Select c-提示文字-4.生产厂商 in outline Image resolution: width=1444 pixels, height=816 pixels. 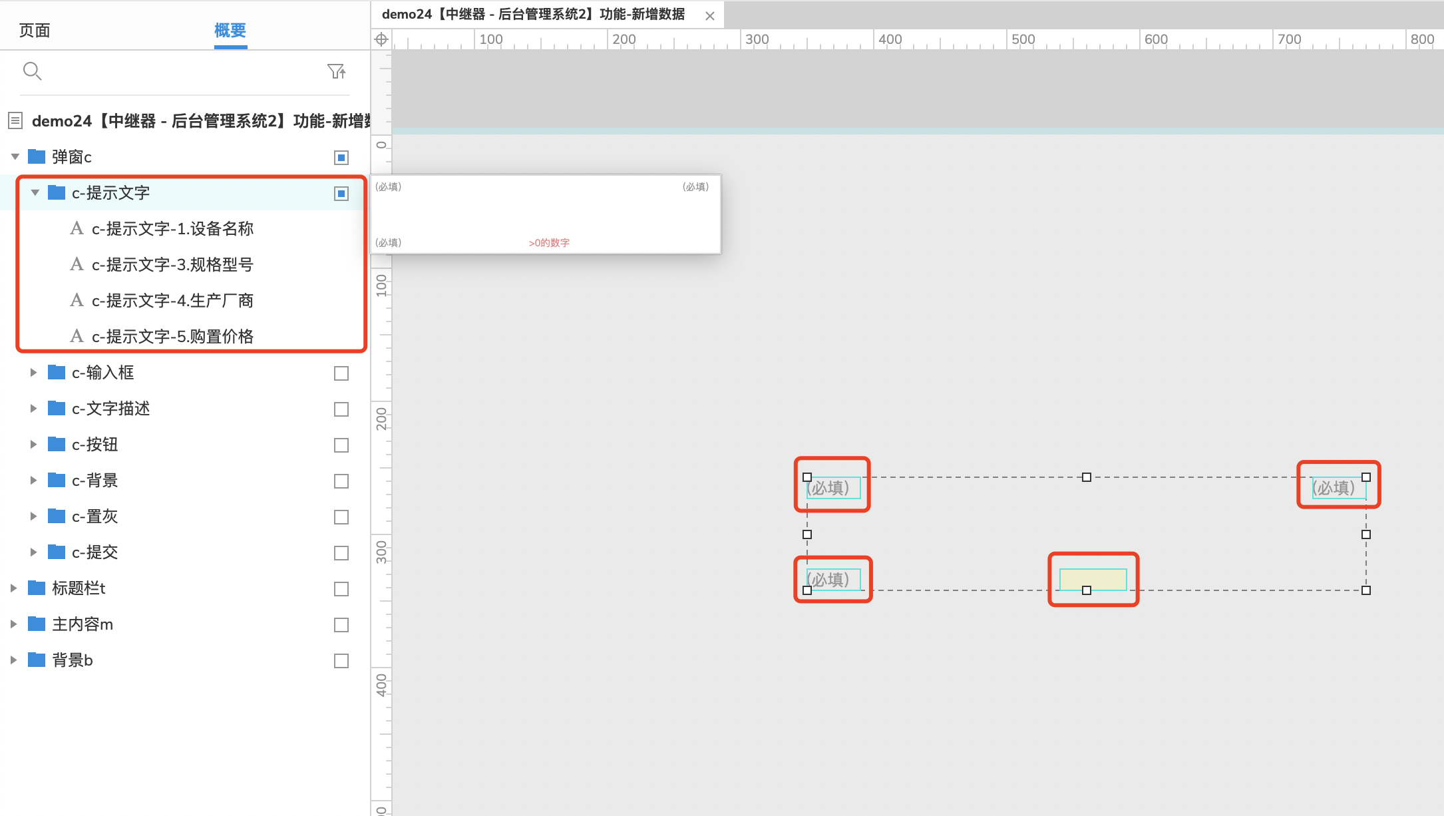pos(172,300)
